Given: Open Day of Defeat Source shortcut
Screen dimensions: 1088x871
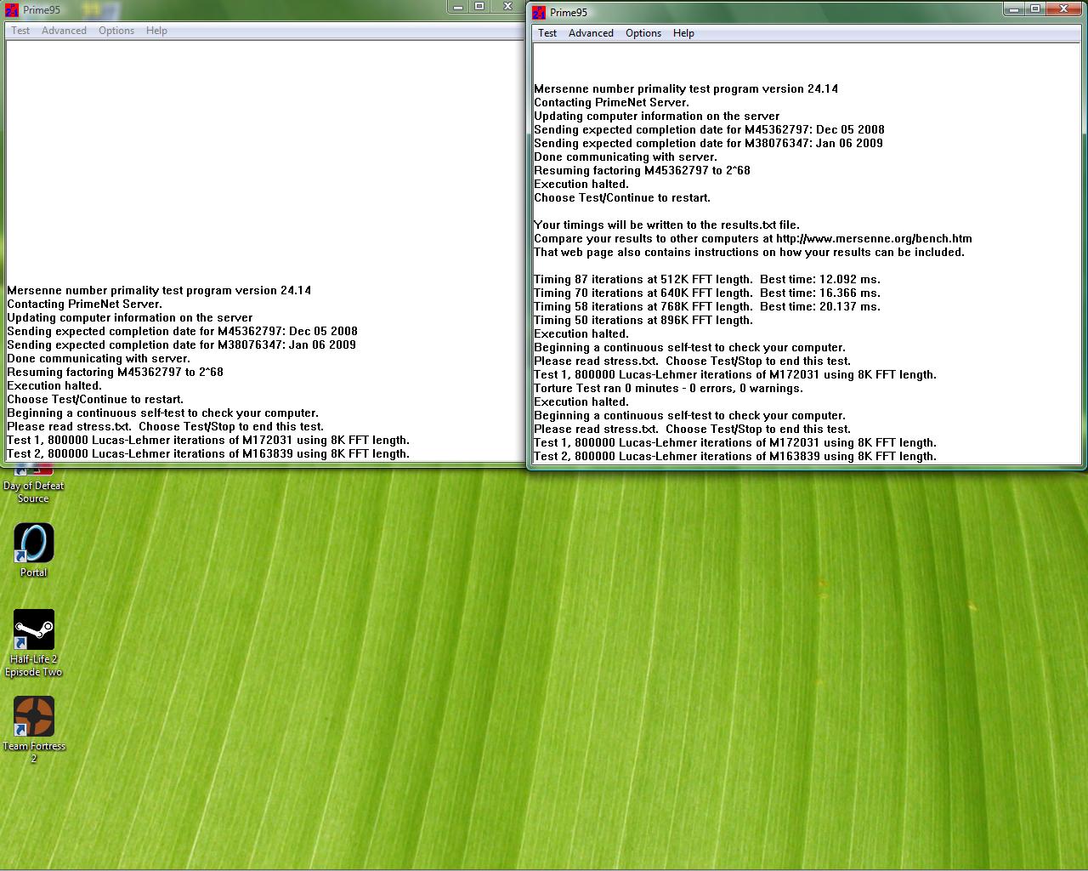Looking at the screenshot, I should (34, 485).
